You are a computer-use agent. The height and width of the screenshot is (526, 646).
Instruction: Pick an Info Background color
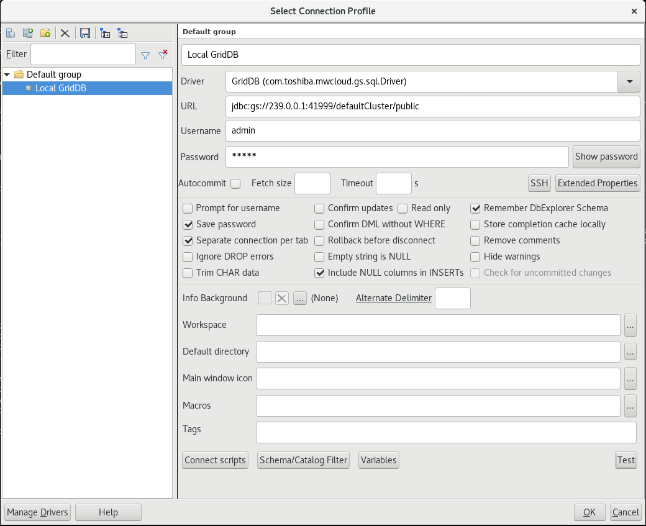point(300,298)
